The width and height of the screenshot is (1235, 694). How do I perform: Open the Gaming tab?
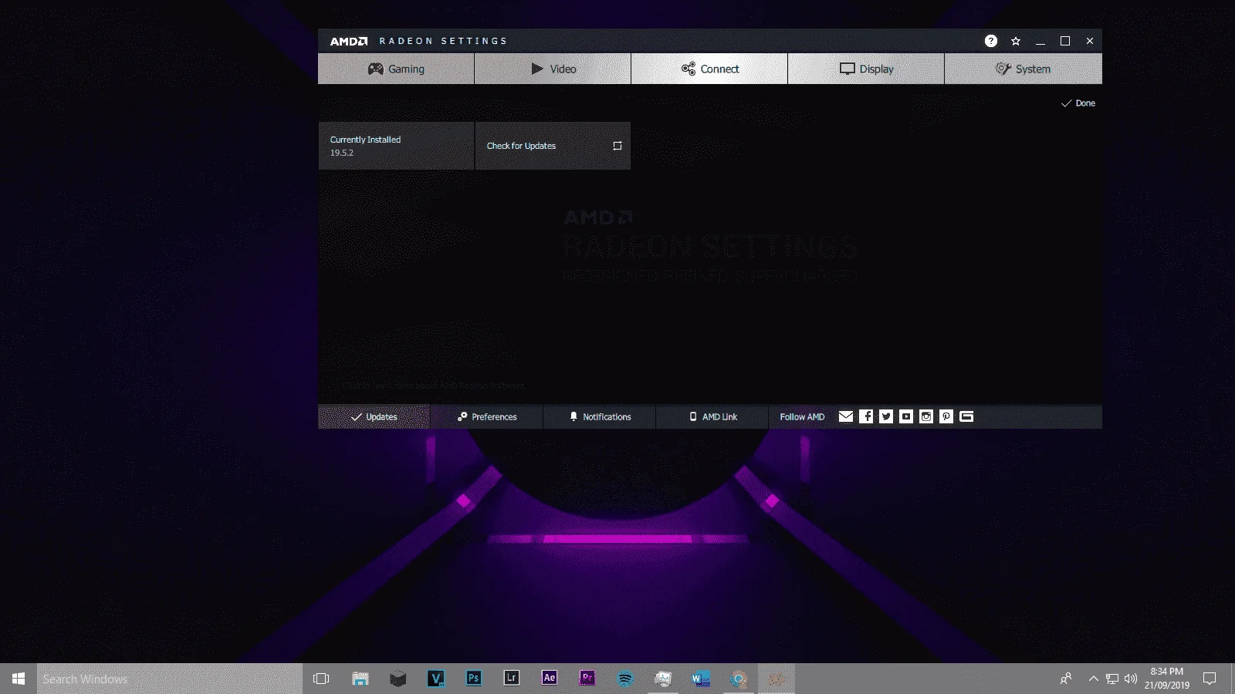[x=396, y=69]
